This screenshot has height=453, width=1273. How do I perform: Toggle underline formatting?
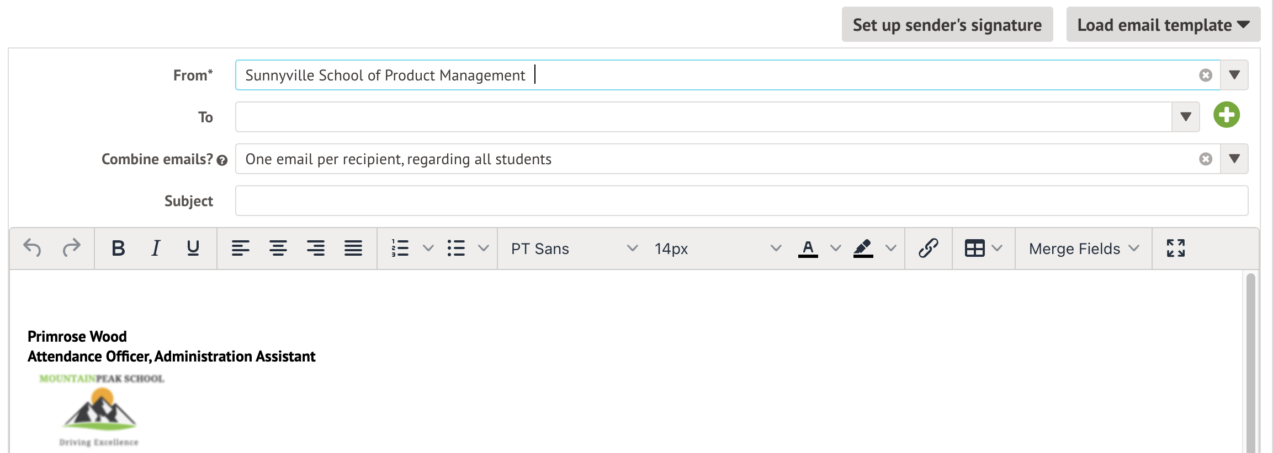[x=193, y=249]
